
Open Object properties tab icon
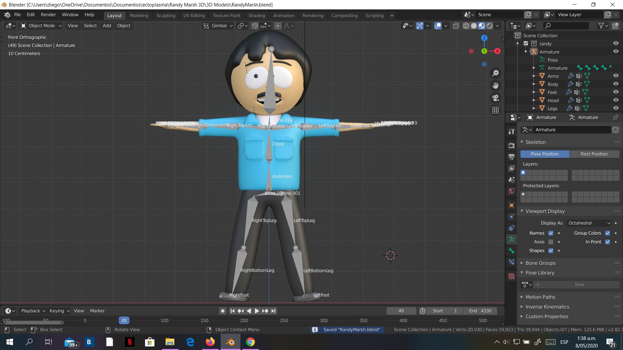(512, 205)
